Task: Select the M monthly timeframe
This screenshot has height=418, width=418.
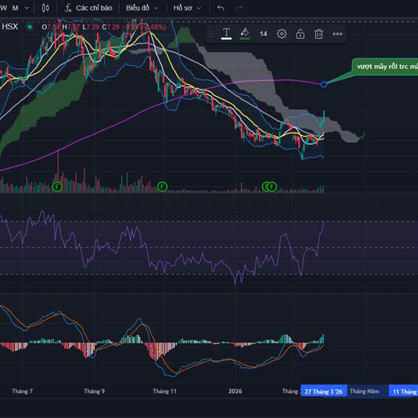Action: [15, 8]
